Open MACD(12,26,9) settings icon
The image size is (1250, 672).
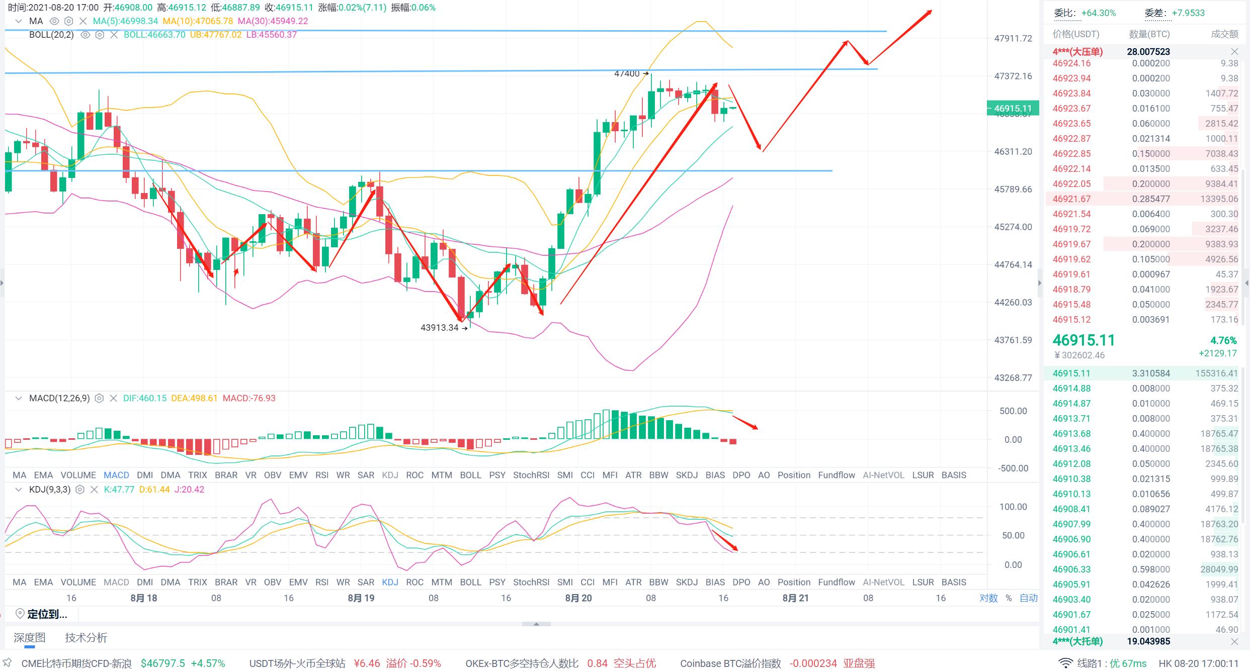(99, 398)
